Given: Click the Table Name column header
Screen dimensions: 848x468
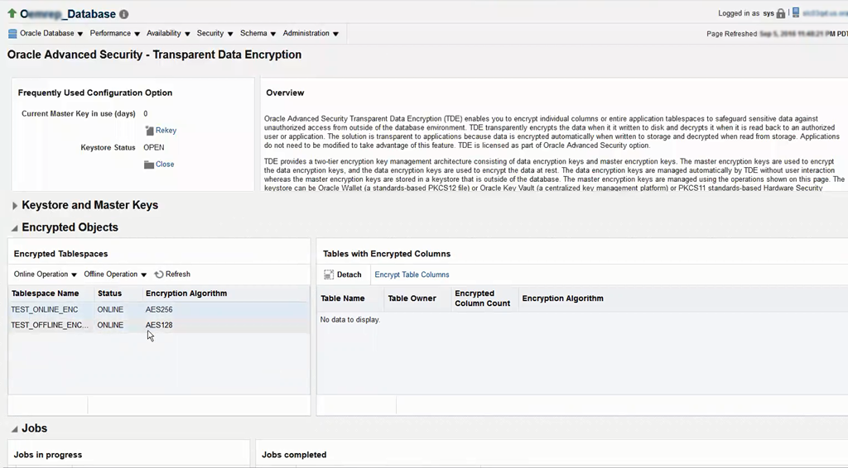Looking at the screenshot, I should pyautogui.click(x=343, y=298).
